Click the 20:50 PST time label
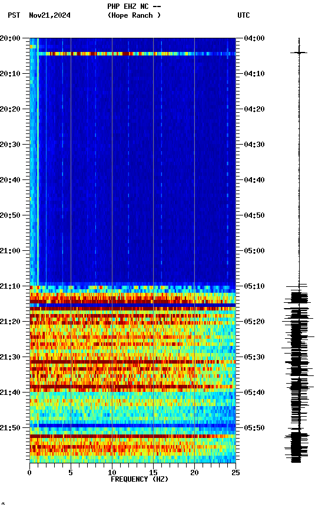Viewport: 325px width, 510px height. (x=10, y=215)
